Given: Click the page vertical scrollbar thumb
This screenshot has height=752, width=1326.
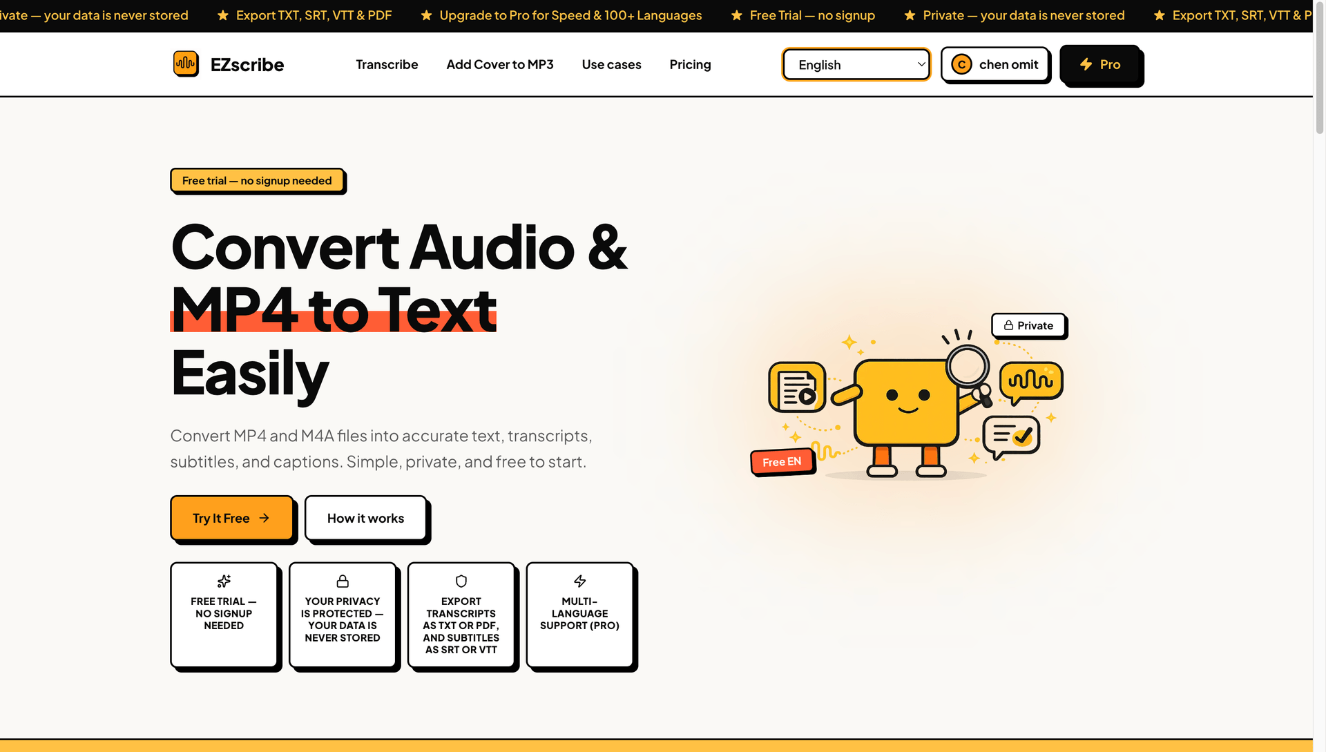Looking at the screenshot, I should (x=1320, y=69).
